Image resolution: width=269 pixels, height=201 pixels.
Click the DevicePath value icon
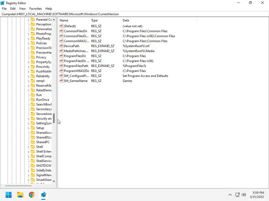61,46
